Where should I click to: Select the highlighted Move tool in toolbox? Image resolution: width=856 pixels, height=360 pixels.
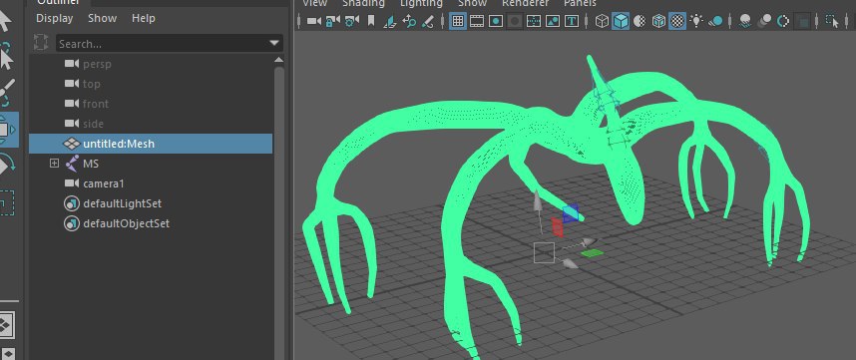point(8,130)
